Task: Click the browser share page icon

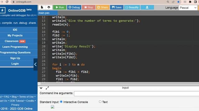Action: tap(173, 2)
